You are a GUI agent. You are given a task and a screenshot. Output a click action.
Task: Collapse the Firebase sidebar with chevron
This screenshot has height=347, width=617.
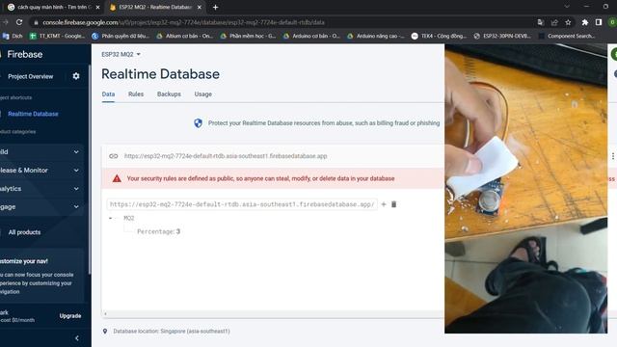[77, 338]
